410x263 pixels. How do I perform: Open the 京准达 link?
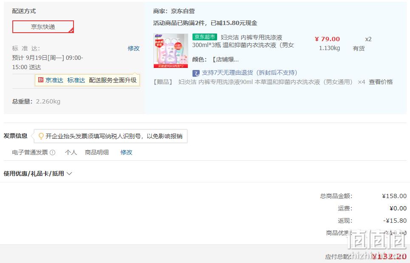[54, 80]
